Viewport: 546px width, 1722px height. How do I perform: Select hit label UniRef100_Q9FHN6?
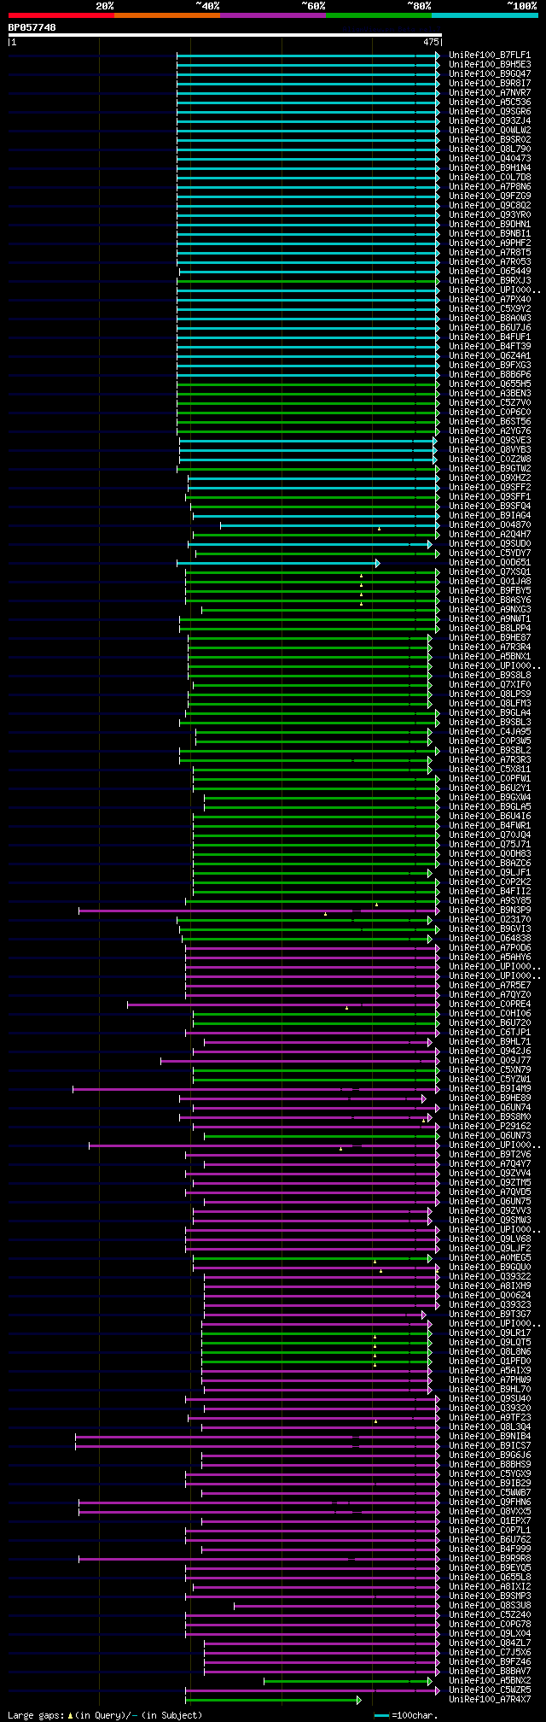[490, 1502]
